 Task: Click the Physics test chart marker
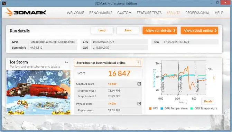click(x=198, y=85)
